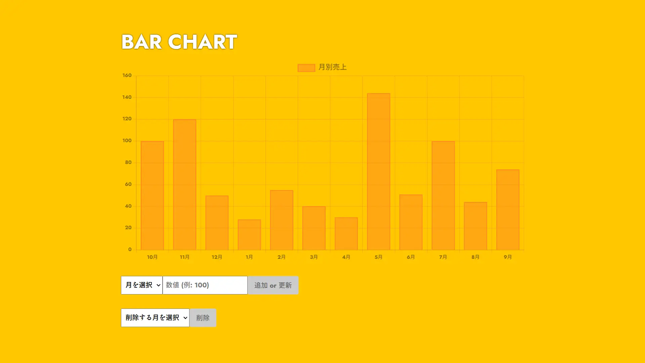
Task: Click the 3月 bar
Action: (x=314, y=228)
